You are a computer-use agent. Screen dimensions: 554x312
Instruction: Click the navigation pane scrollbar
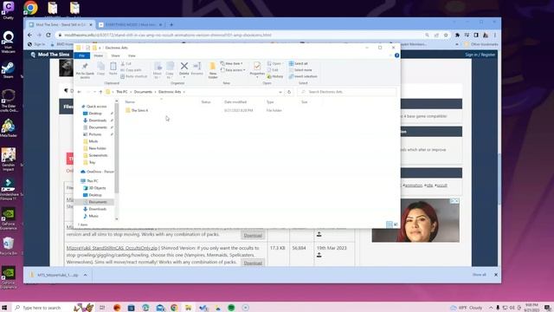(x=116, y=148)
